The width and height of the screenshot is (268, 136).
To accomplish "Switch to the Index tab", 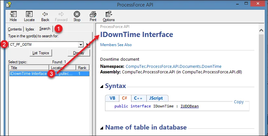I will click(30, 29).
